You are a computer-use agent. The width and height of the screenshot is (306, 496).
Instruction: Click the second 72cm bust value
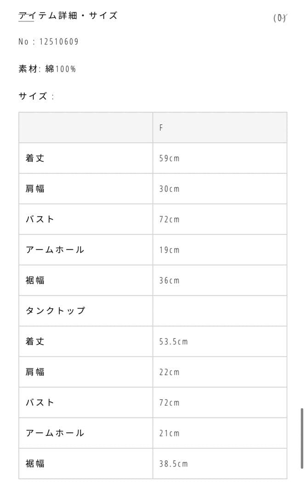coord(169,403)
